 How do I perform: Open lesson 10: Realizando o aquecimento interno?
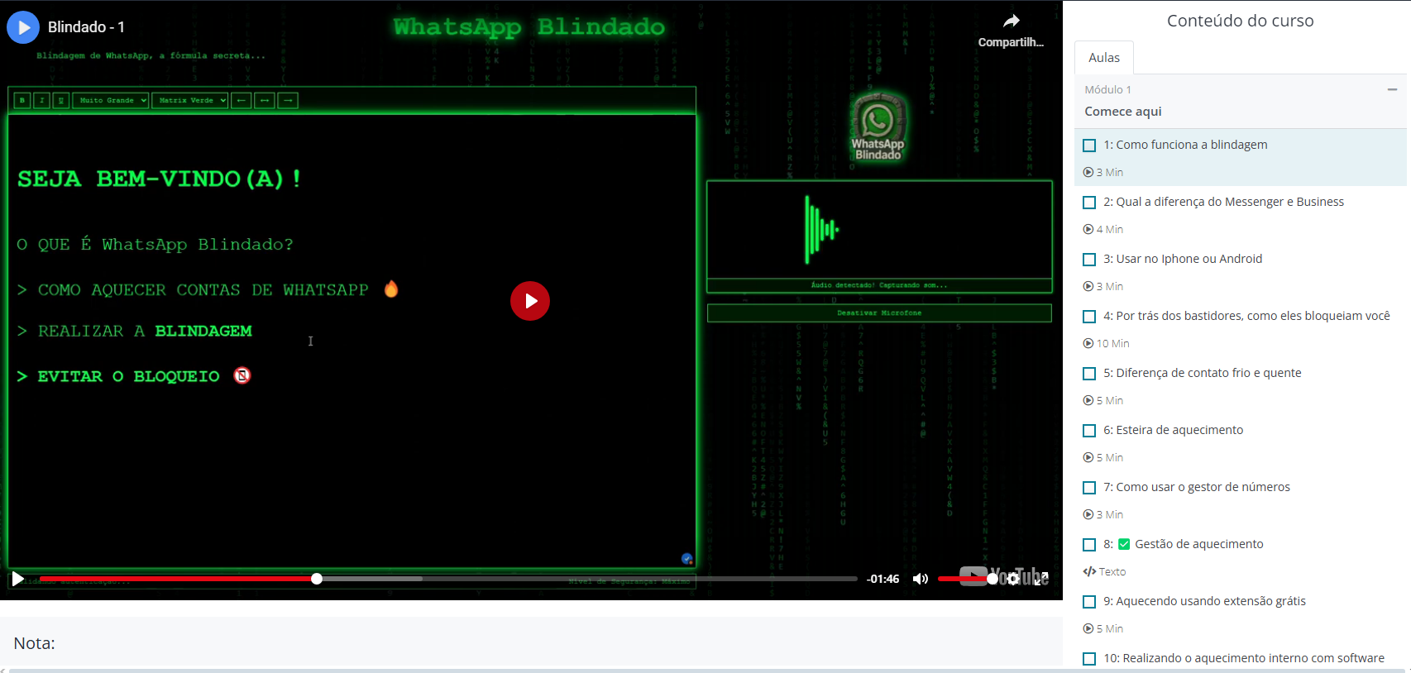click(1244, 658)
